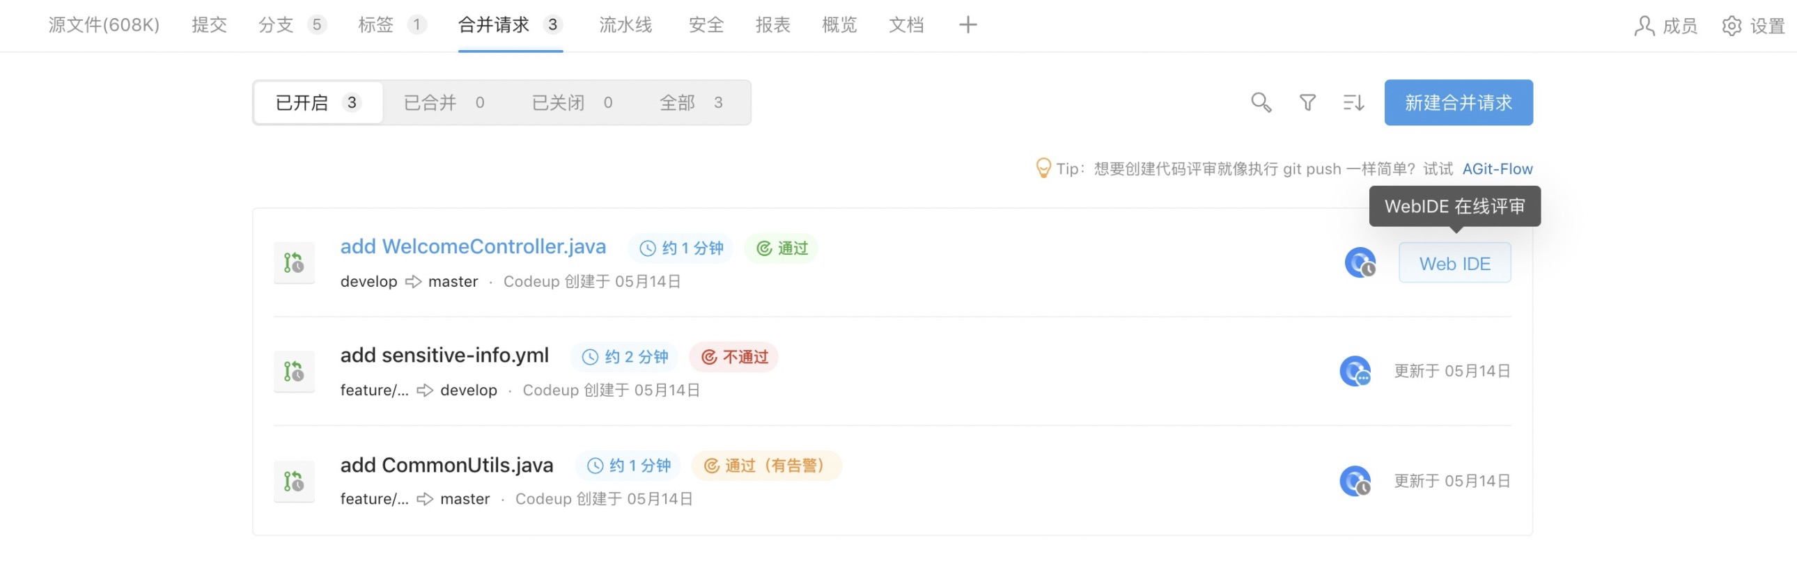Open the 设置 gear settings
Viewport: 1797px width, 579px height.
pos(1753,26)
